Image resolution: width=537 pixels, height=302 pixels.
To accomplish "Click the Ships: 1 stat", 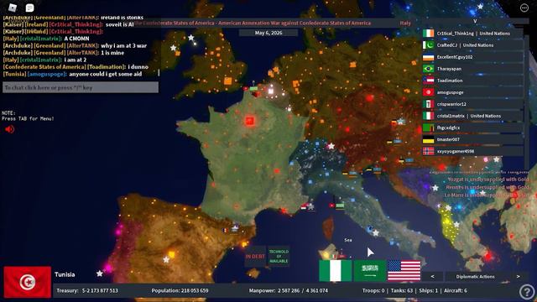I will click(429, 290).
